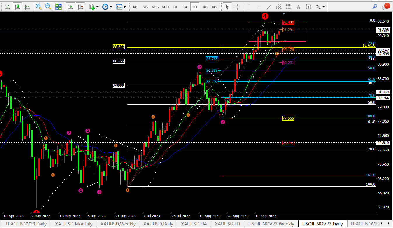Click the yellow 77.566 price label
This screenshot has height=228, width=393.
click(x=288, y=118)
